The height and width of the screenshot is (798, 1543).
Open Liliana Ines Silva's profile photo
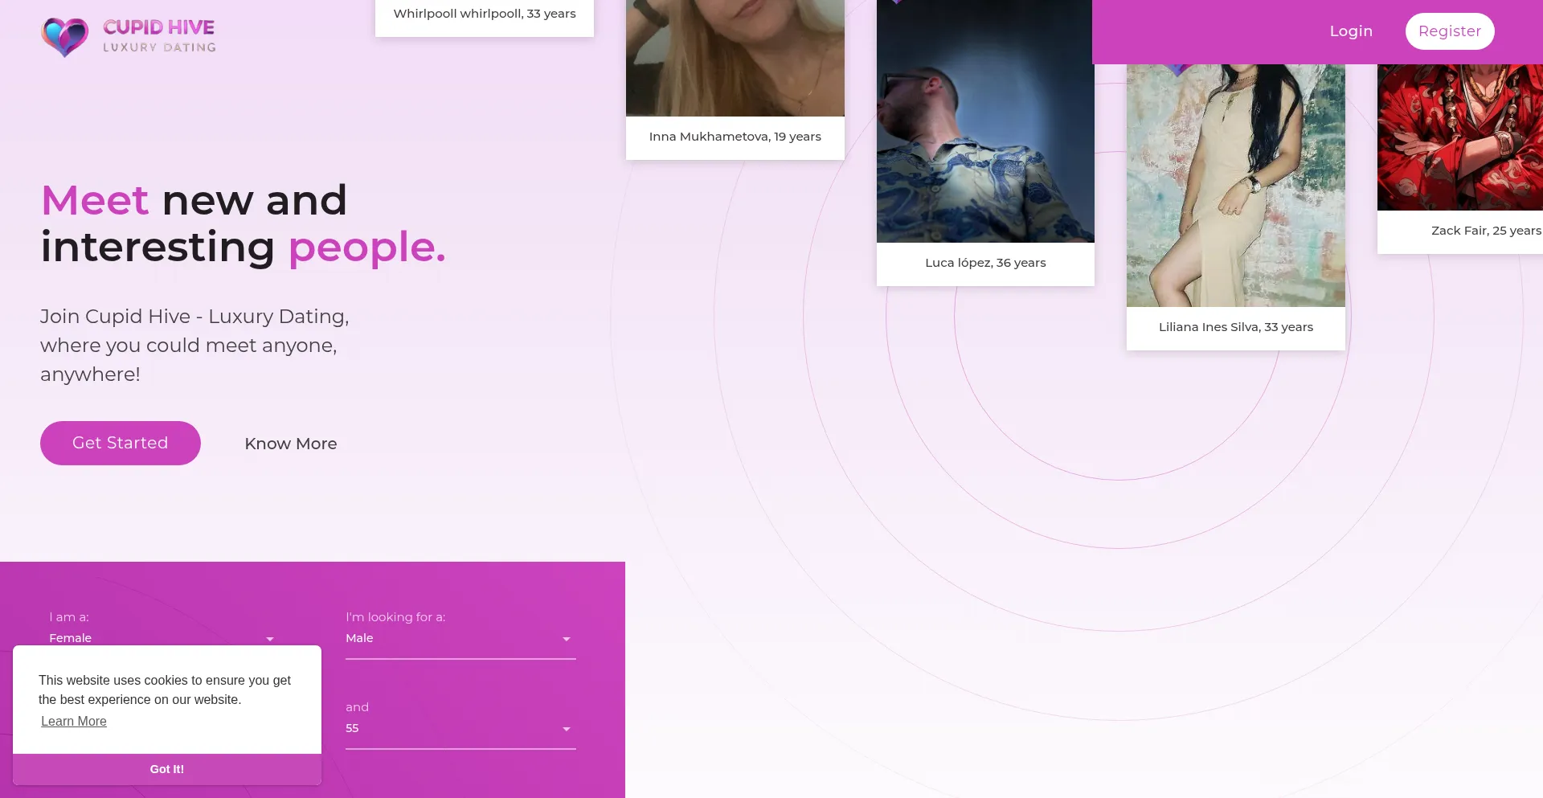pos(1236,186)
